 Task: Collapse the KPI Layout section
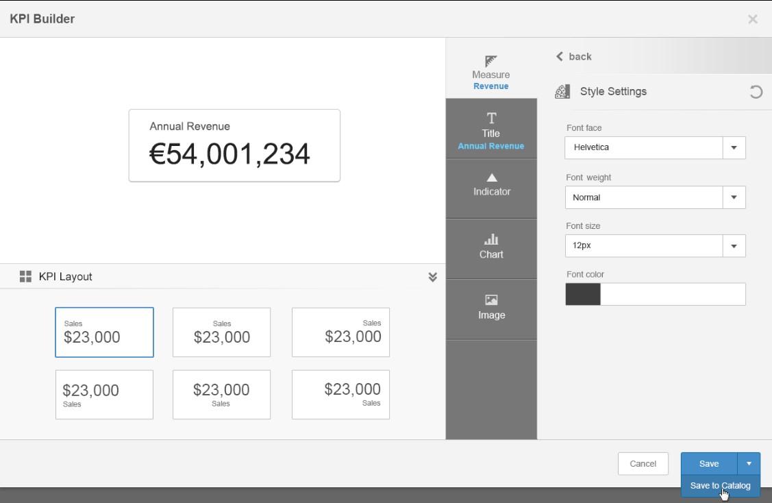click(x=432, y=276)
